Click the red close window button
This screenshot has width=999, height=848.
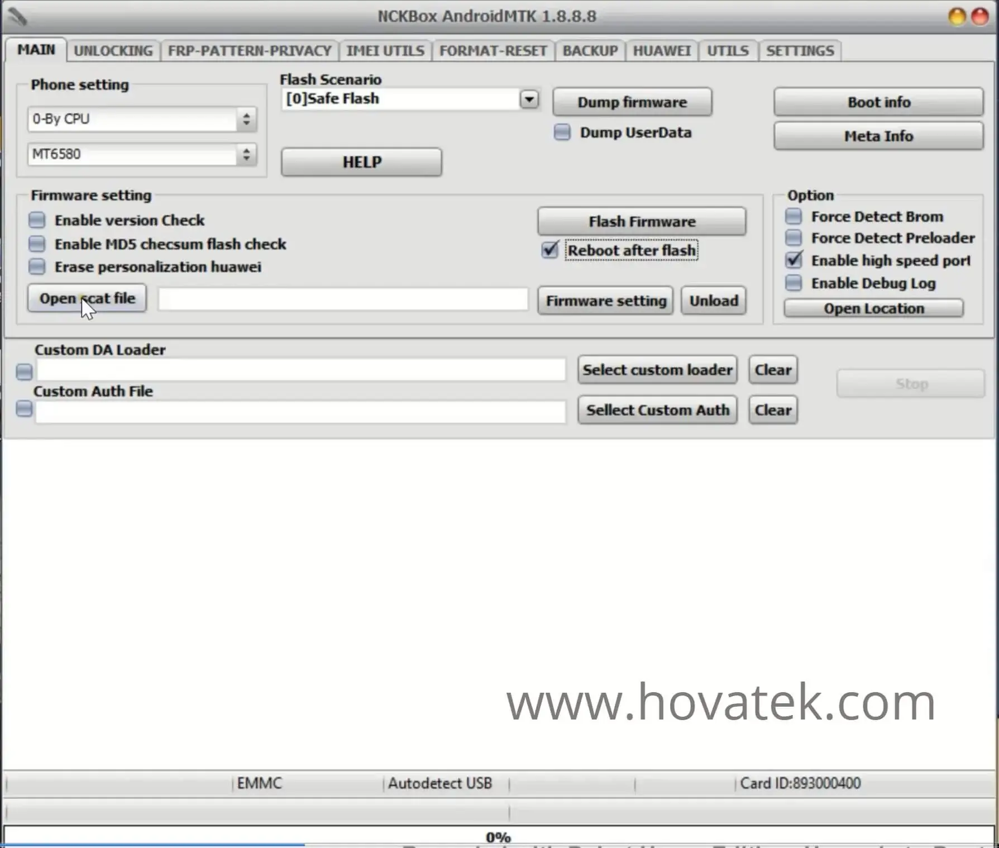(980, 17)
